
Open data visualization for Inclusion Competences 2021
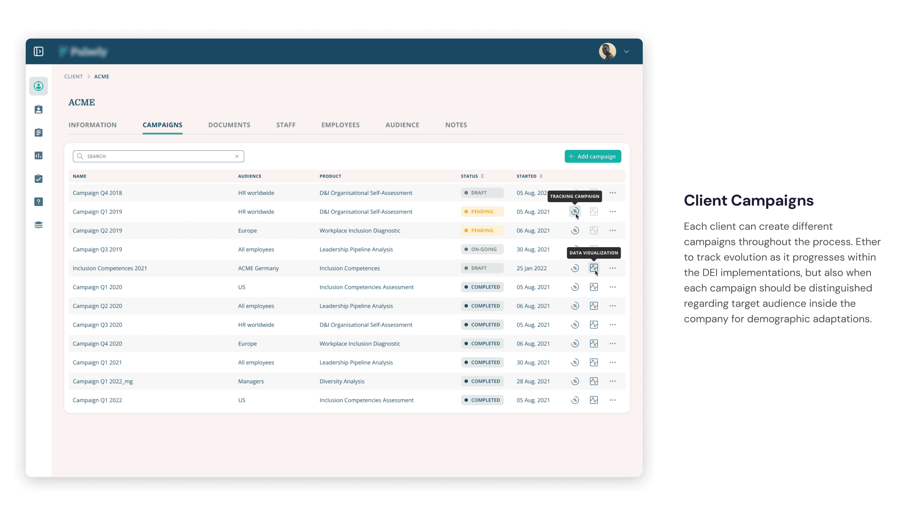pos(593,268)
